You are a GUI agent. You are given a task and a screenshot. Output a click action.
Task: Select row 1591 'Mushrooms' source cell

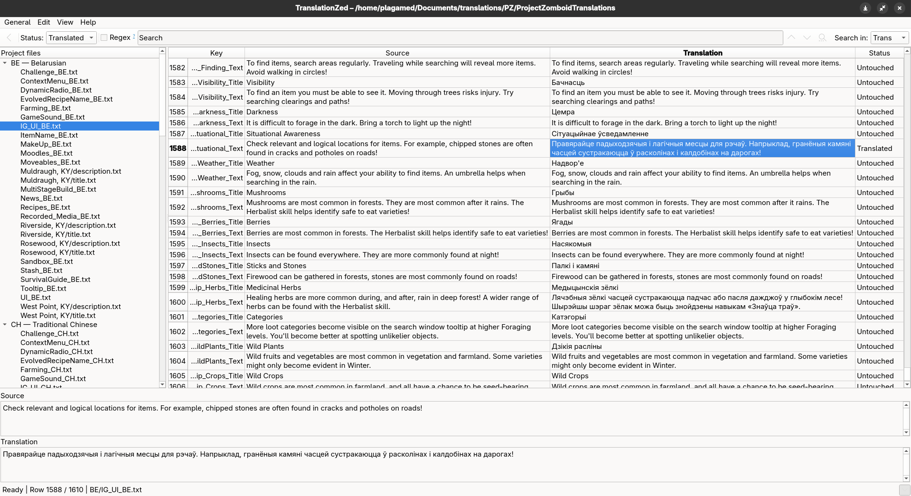[x=397, y=193]
